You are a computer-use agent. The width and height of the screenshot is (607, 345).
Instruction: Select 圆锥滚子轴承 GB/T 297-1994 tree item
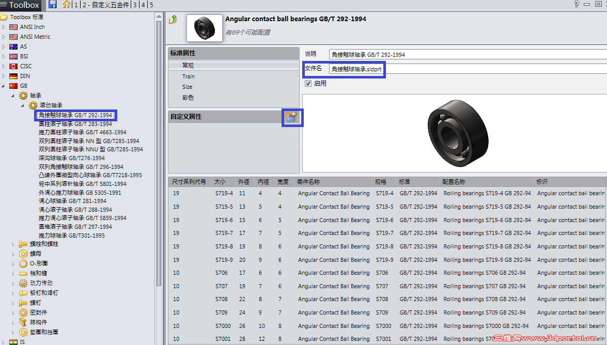pyautogui.click(x=75, y=227)
